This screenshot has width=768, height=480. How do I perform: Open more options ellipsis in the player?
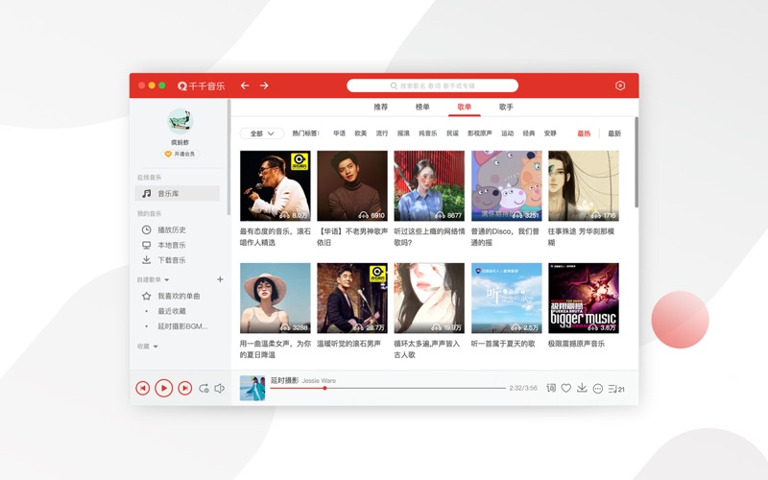tap(597, 389)
